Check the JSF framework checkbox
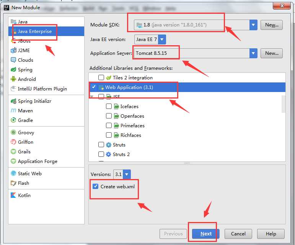This screenshot has height=245, width=295. (x=101, y=97)
